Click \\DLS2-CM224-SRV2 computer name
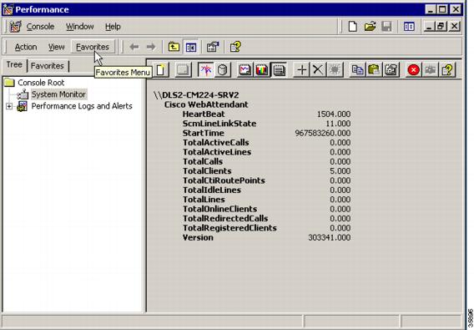Viewport: 474px width, 330px height. 196,95
